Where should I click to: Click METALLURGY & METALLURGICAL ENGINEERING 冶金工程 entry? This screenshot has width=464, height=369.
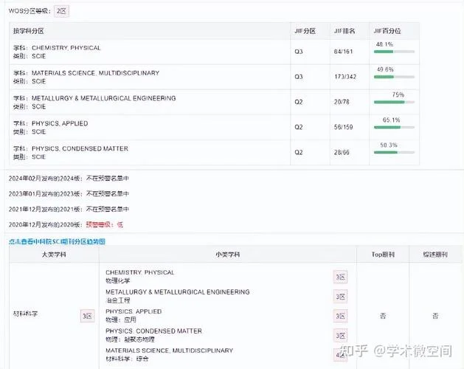pyautogui.click(x=178, y=296)
